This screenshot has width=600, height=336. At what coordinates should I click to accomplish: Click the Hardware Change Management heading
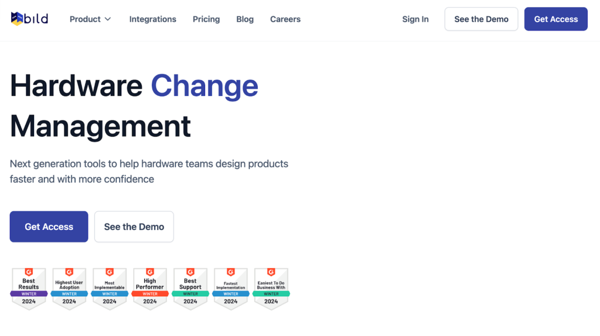(x=134, y=105)
